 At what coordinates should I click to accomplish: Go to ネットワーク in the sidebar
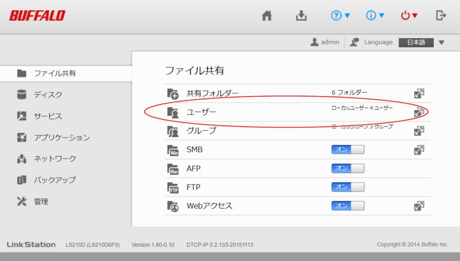tap(55, 159)
